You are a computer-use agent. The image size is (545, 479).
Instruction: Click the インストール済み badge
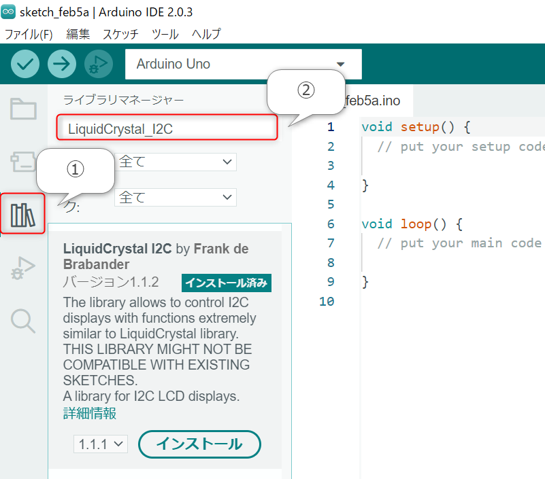(227, 283)
